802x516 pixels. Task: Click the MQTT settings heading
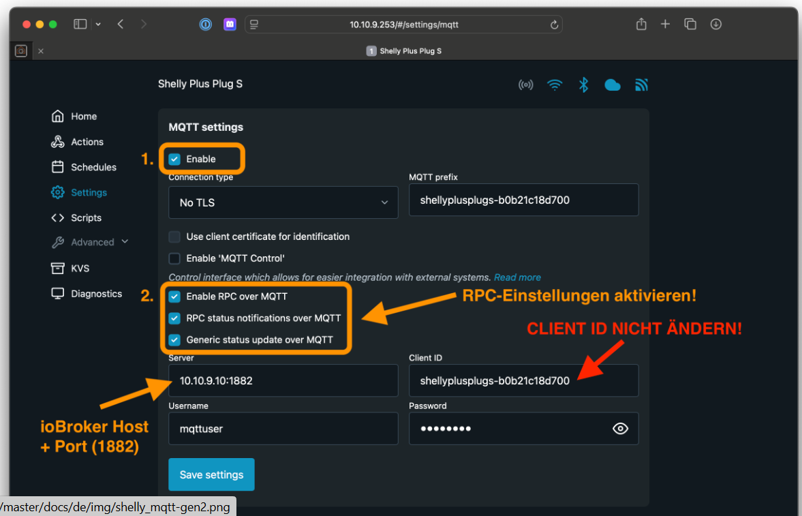click(206, 127)
